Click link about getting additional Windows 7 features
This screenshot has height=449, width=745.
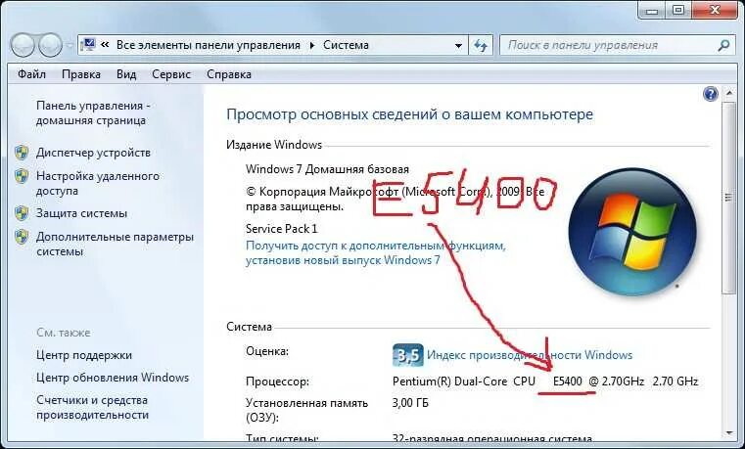coord(376,253)
